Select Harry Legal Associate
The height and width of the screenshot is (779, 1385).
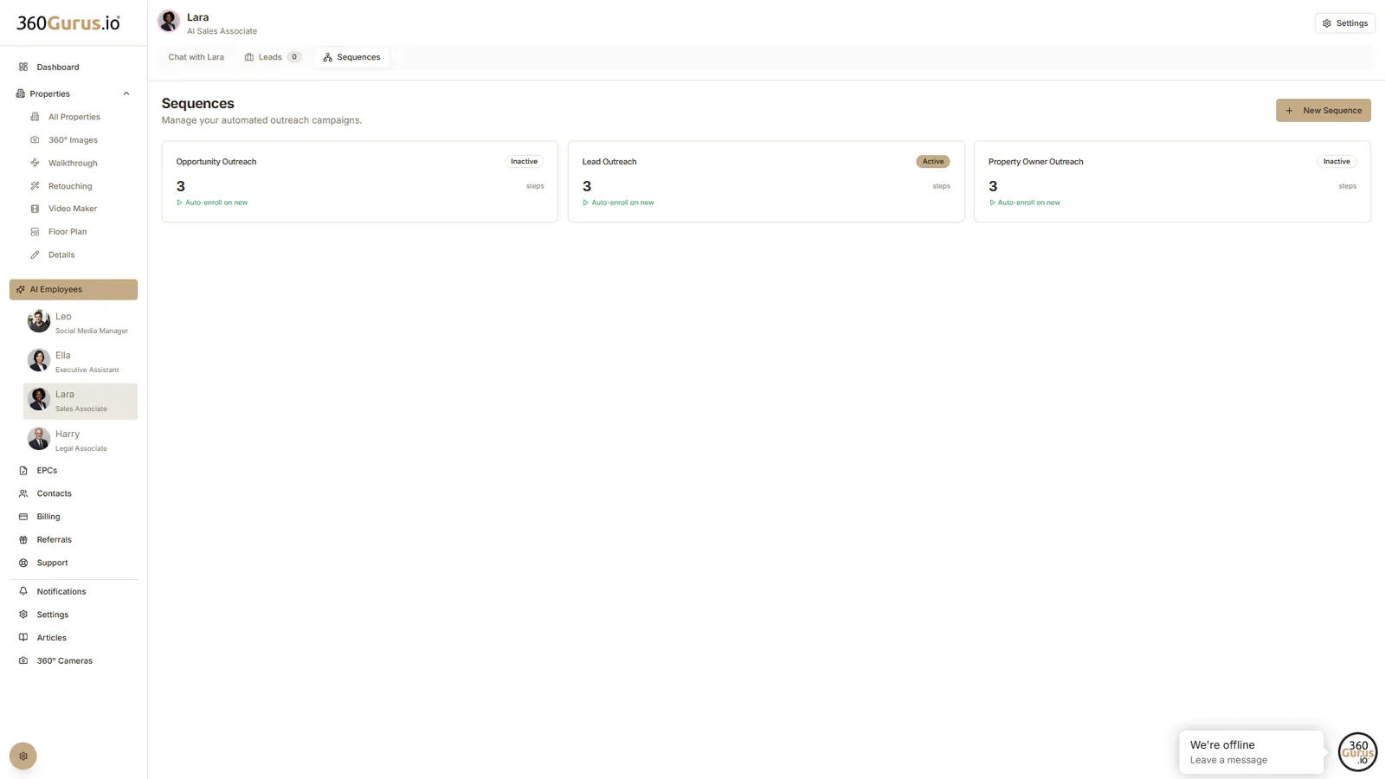[x=80, y=440]
